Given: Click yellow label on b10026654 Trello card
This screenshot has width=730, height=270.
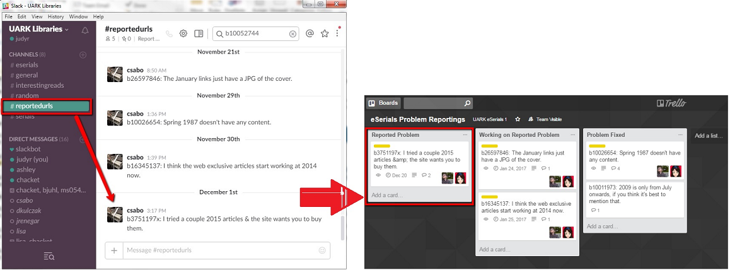Looking at the screenshot, I should (598, 146).
